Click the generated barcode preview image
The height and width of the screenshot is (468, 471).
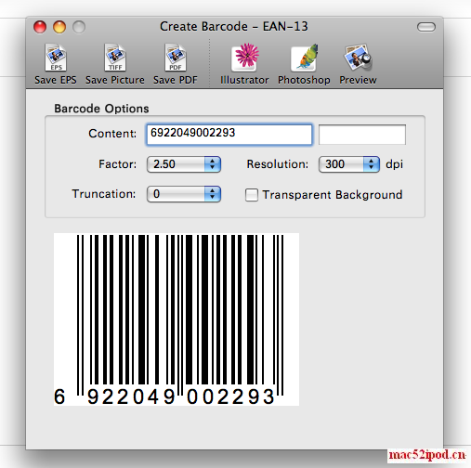click(177, 319)
